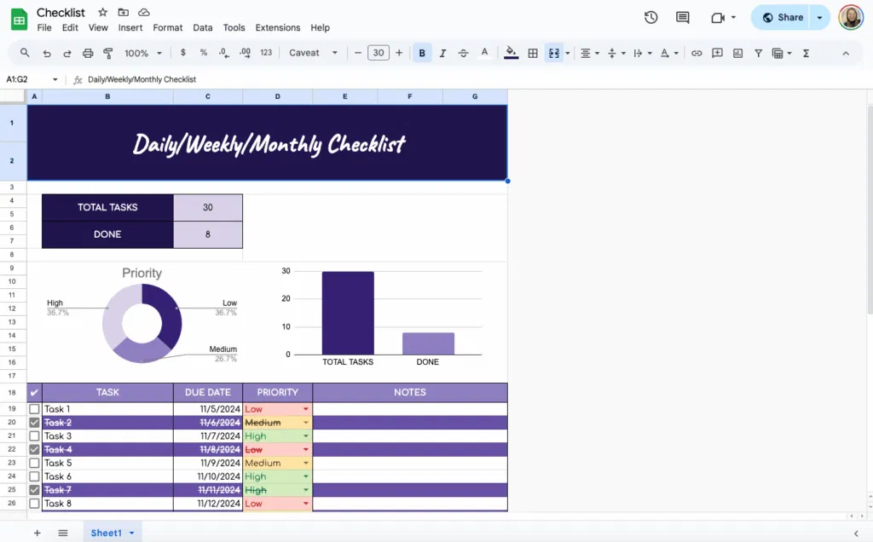
Task: Open the Priority dropdown for Task 1
Action: click(305, 409)
